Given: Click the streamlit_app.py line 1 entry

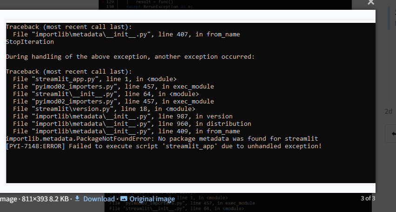Looking at the screenshot, I should coord(95,79).
